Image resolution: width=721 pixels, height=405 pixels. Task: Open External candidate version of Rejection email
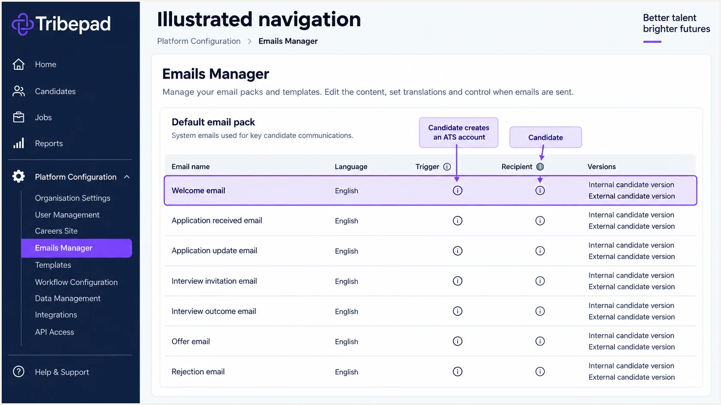(632, 377)
